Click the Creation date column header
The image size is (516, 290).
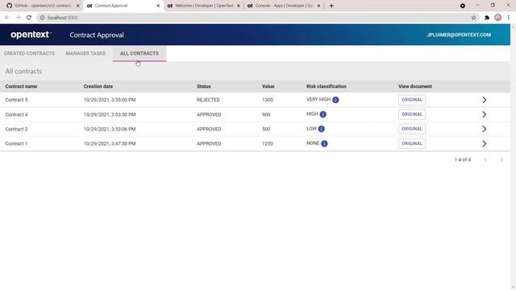pyautogui.click(x=98, y=86)
